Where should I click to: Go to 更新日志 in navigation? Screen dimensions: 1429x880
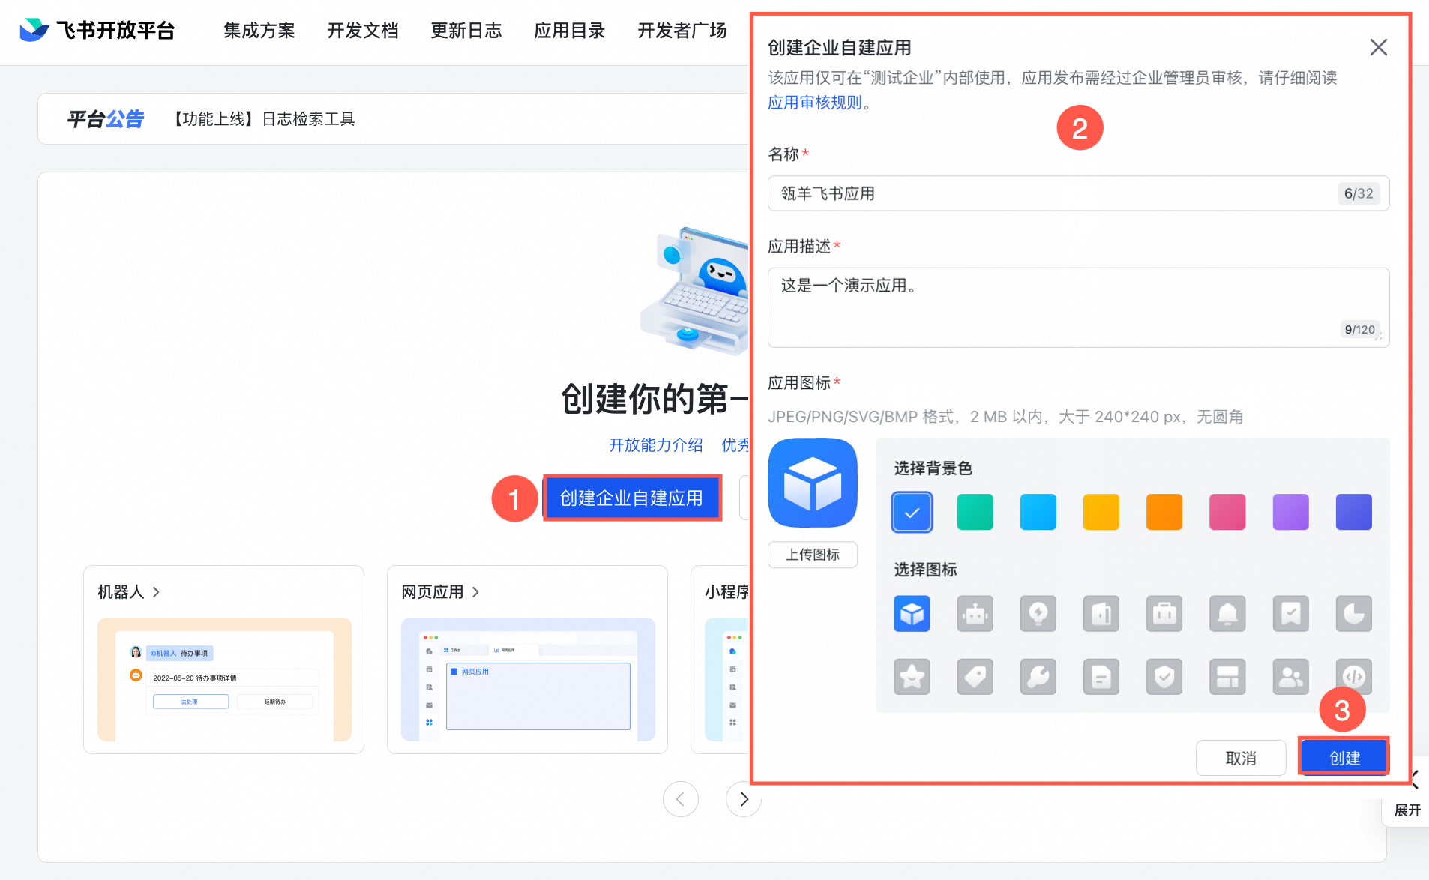click(466, 31)
